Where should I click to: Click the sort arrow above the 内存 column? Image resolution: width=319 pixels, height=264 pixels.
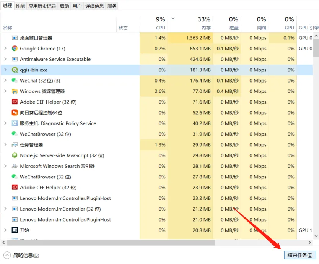tap(173, 18)
